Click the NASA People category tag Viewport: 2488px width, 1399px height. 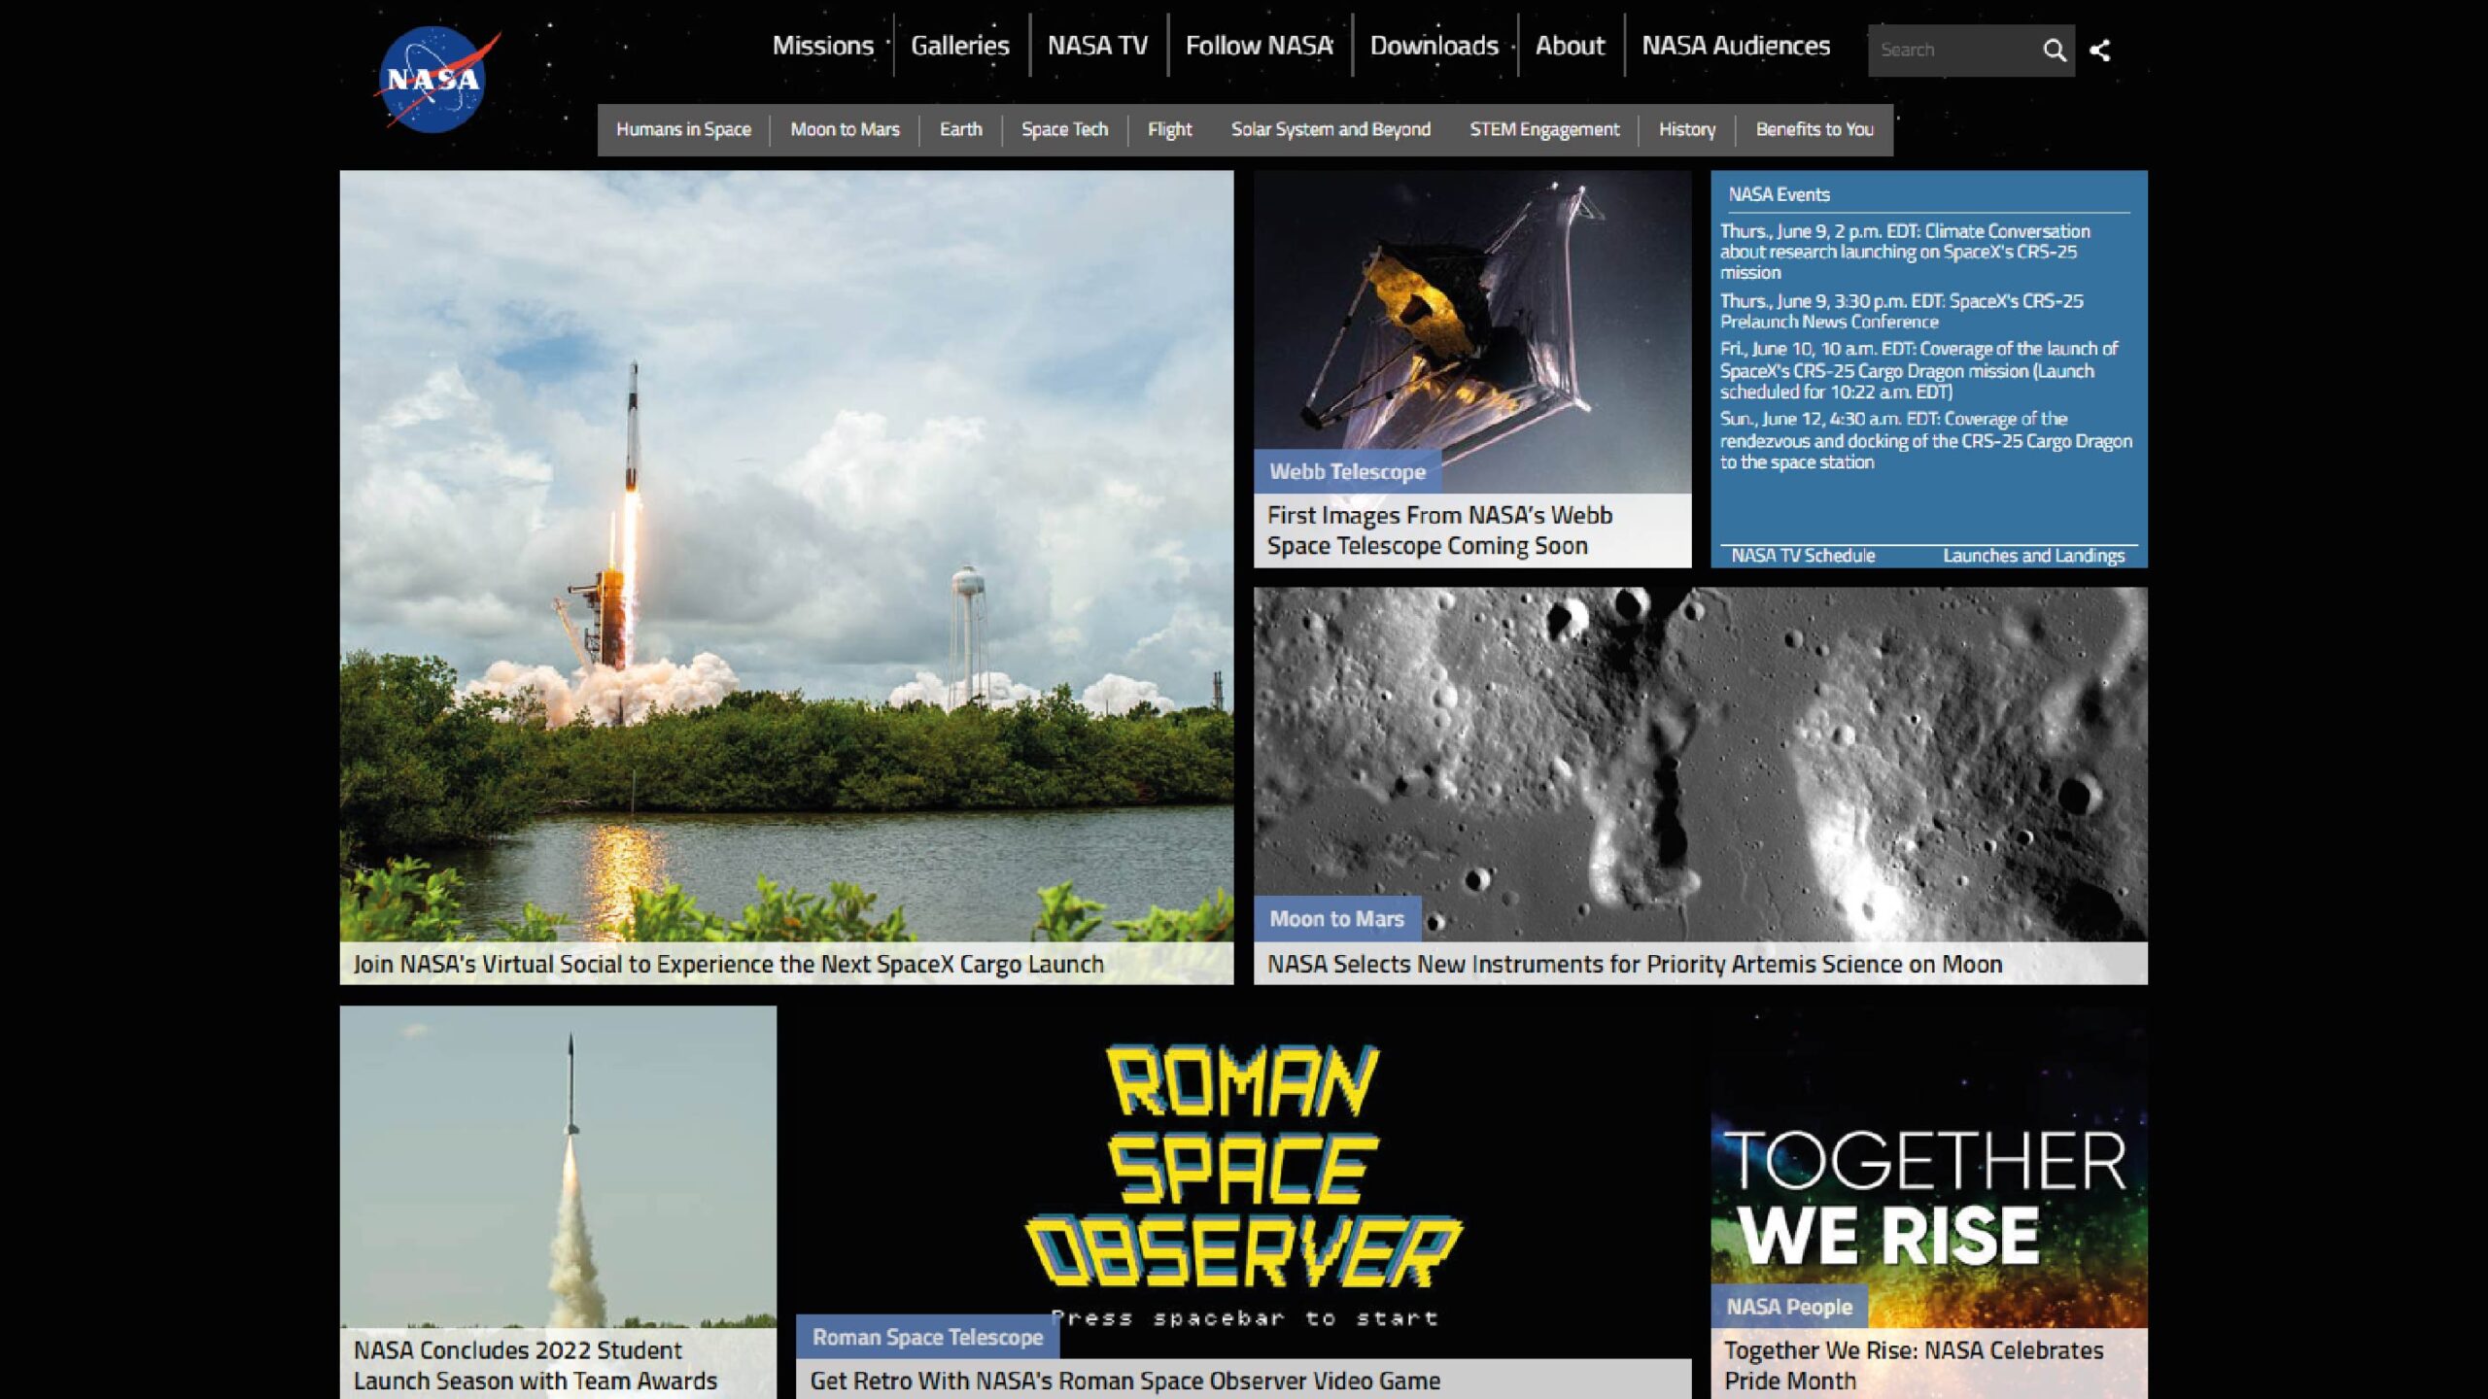tap(1788, 1308)
